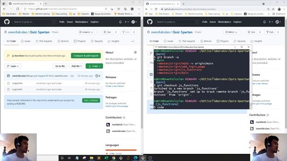Click Issues in left GitHub header
The image size is (287, 161).
pos(70,22)
